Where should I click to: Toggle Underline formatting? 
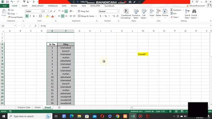34,16
